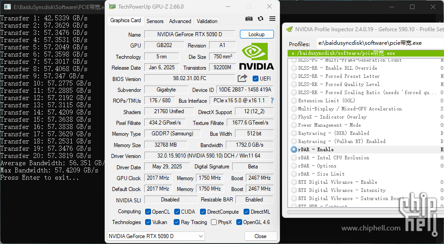The height and width of the screenshot is (244, 444).
Task: Click the Resizable BAR Enabled field
Action: pos(254,200)
